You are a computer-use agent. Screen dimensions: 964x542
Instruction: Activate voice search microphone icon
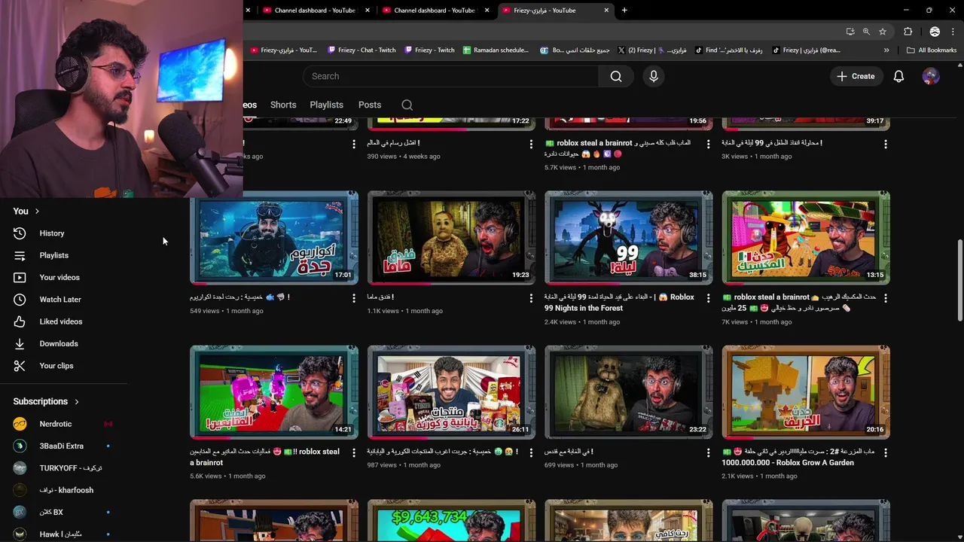point(654,76)
